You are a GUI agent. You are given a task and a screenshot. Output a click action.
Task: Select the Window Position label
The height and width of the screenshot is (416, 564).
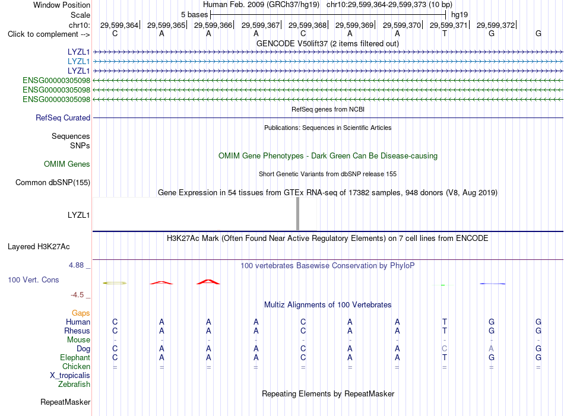click(62, 5)
